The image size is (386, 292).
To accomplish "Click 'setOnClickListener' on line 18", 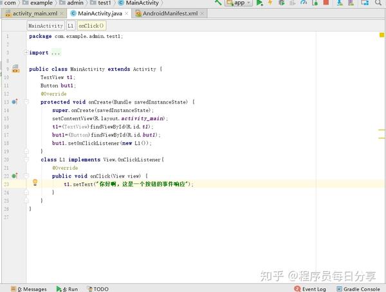I will tap(93, 143).
